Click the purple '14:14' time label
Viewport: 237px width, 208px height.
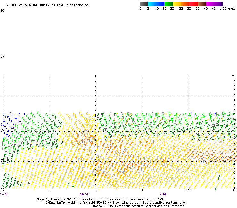click(84, 194)
